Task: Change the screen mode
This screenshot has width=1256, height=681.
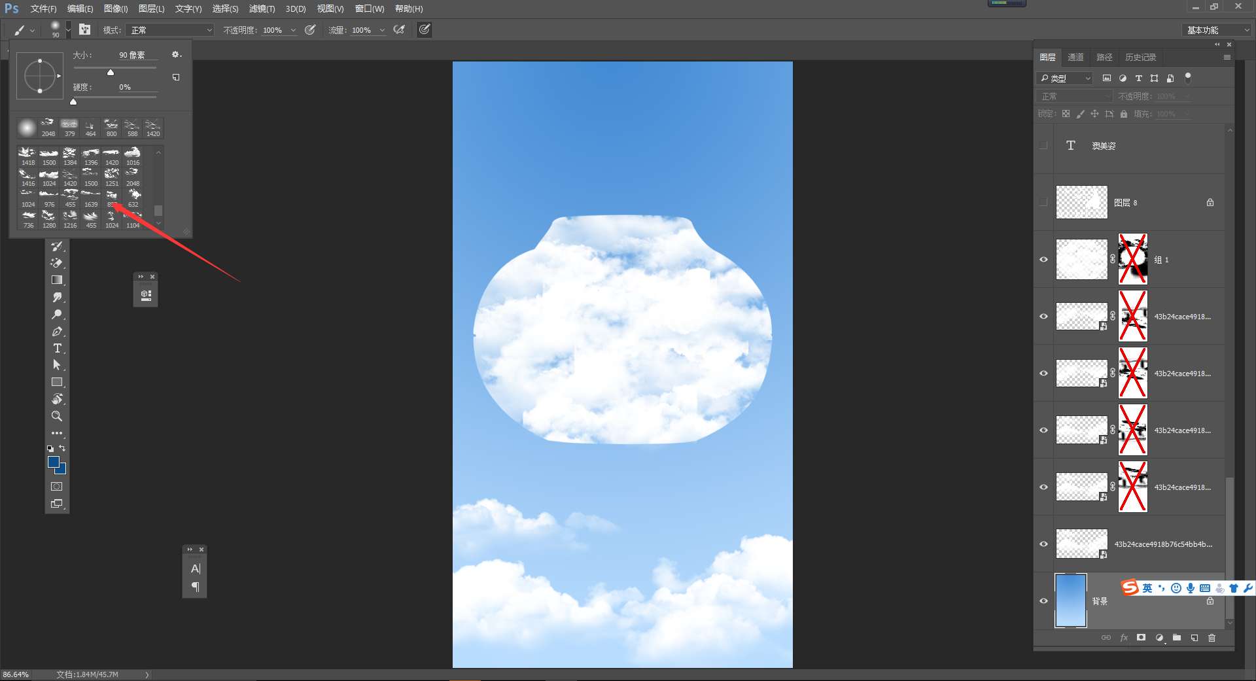Action: (57, 504)
